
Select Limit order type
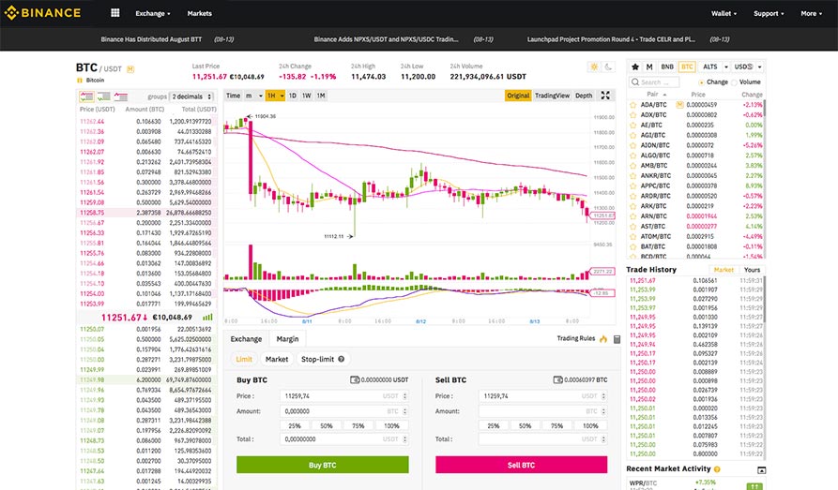[x=244, y=359]
